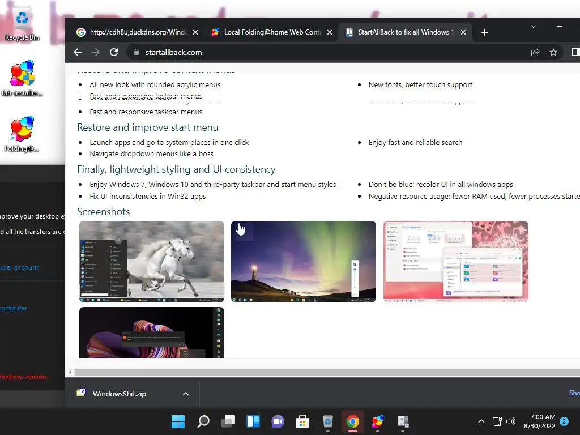Open the installer taskbar icon near tray

[x=403, y=421]
